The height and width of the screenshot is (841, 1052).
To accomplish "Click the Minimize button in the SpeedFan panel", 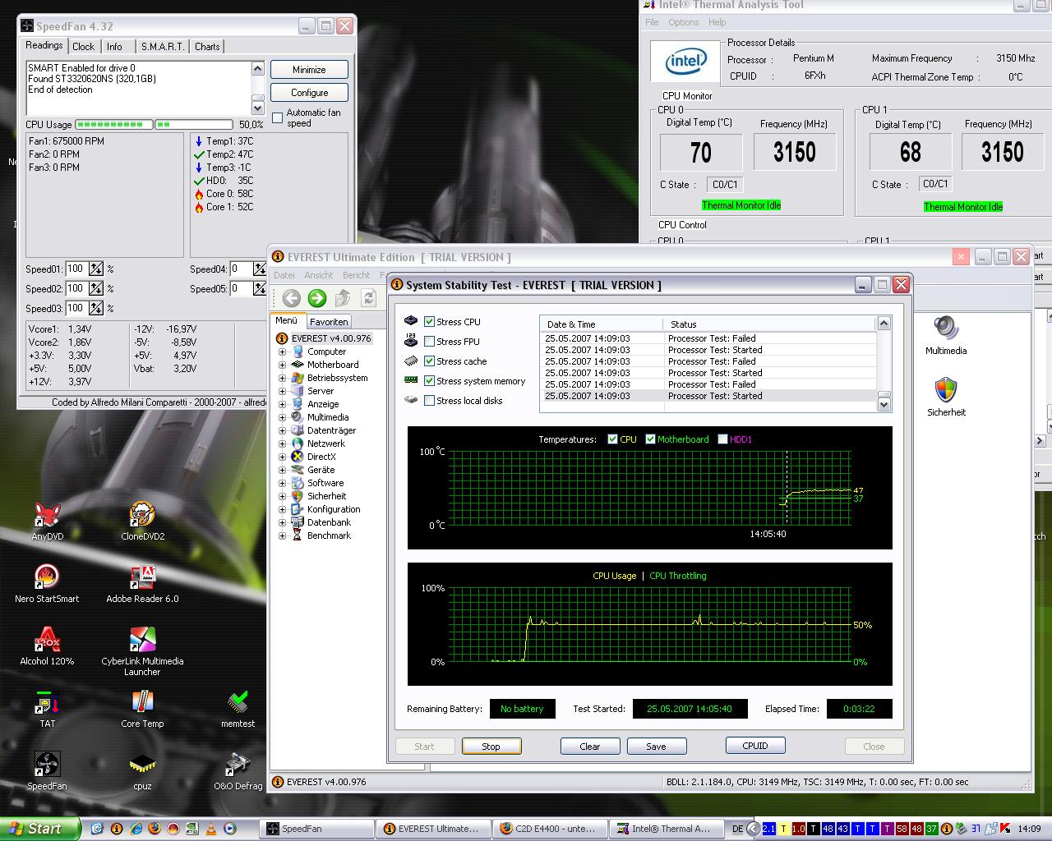I will pyautogui.click(x=309, y=70).
